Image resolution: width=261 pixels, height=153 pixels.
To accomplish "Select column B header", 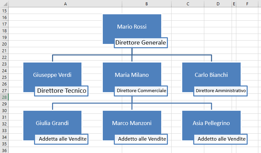I will pyautogui.click(x=147, y=4).
